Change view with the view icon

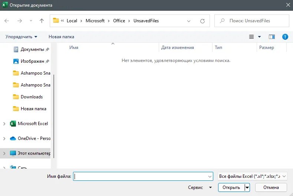(251, 37)
